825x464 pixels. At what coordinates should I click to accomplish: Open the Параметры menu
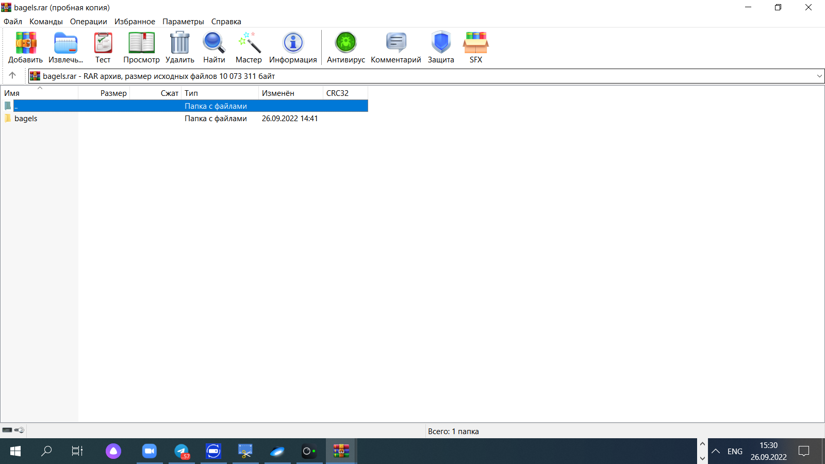183,22
